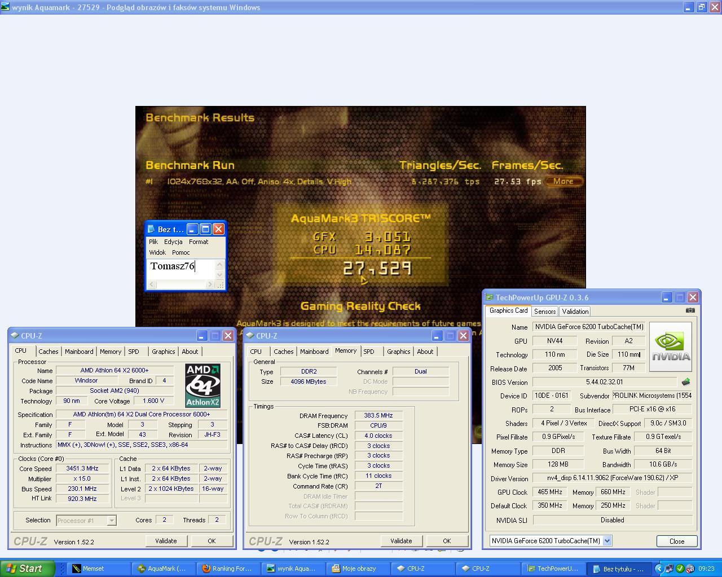Viewport: 722px width, 577px height.
Task: Click the Notepad horizontal scrollbar right arrow
Action: [x=210, y=285]
